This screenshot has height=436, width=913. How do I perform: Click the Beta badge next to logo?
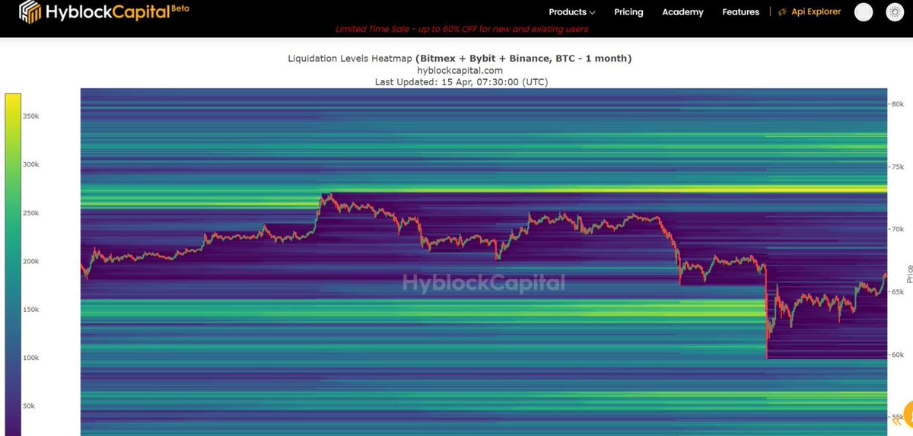180,8
